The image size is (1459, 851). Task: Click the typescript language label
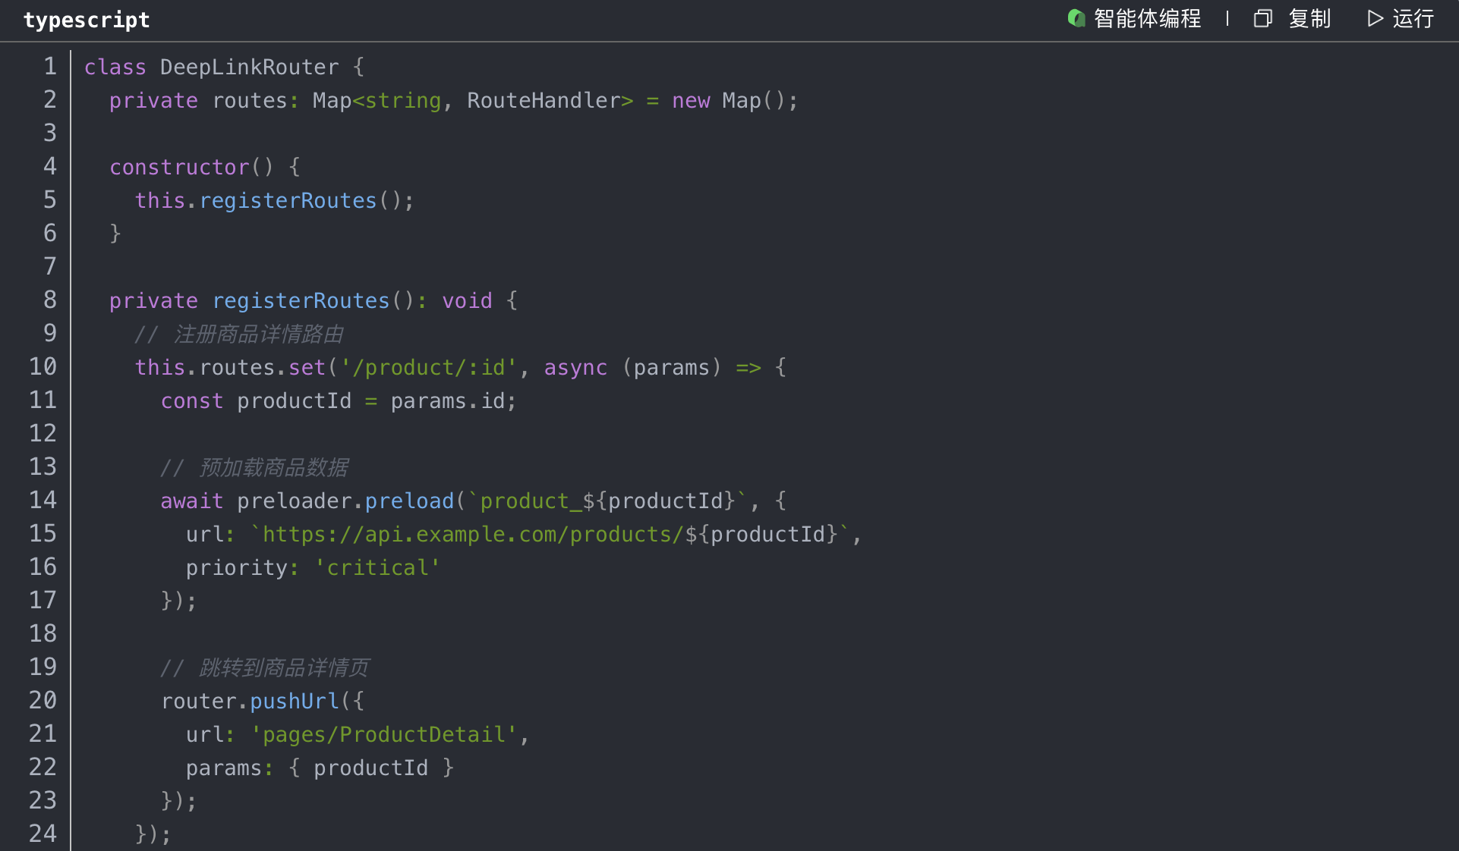coord(87,20)
